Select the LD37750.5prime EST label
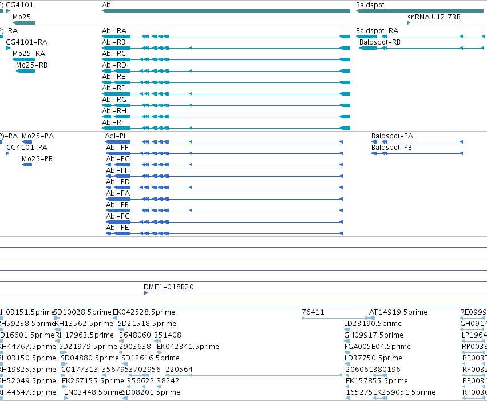 click(x=373, y=358)
